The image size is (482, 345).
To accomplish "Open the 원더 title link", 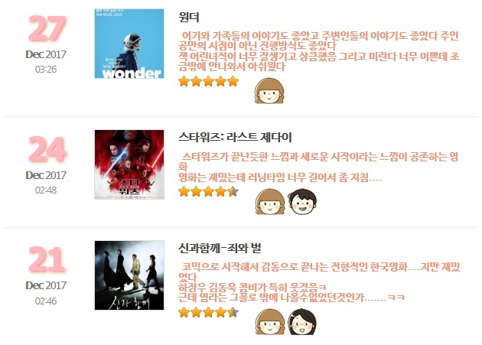I will pos(189,17).
